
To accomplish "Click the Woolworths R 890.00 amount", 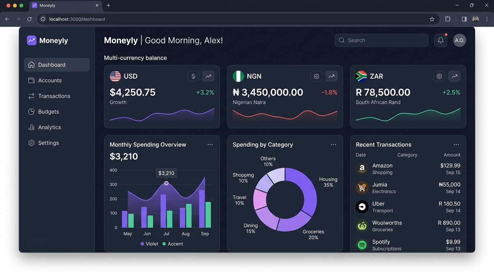I will [449, 223].
